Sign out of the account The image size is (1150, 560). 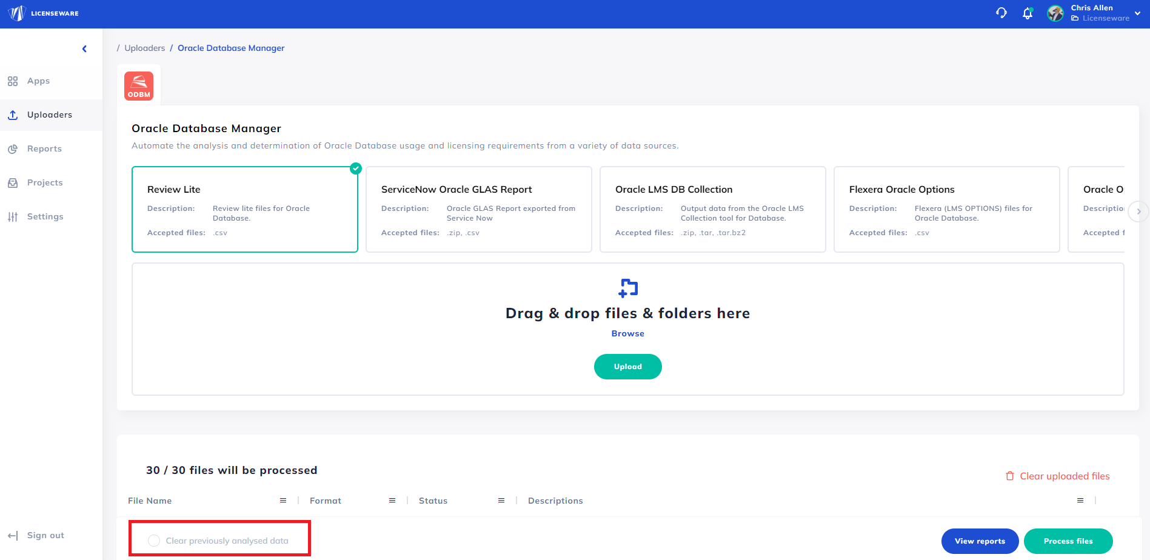click(45, 535)
